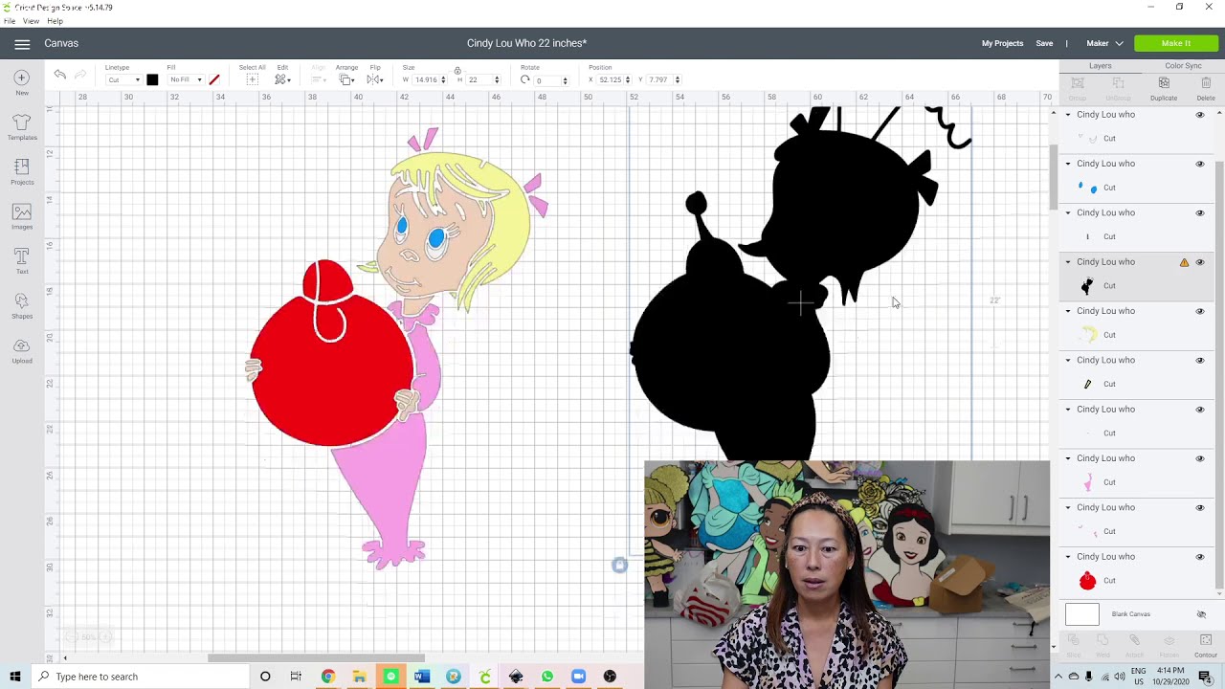Click the Duplicate layer icon
The image size is (1225, 689).
pyautogui.click(x=1164, y=88)
